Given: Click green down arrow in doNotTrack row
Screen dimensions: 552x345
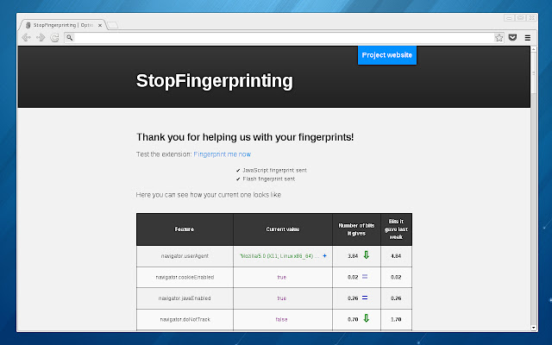Looking at the screenshot, I should click(x=366, y=318).
